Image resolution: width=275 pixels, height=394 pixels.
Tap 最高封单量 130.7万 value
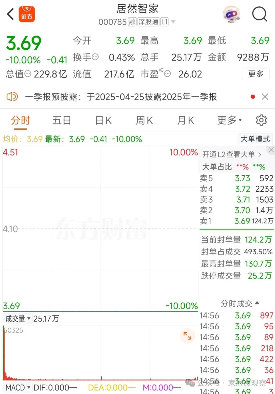(x=258, y=264)
